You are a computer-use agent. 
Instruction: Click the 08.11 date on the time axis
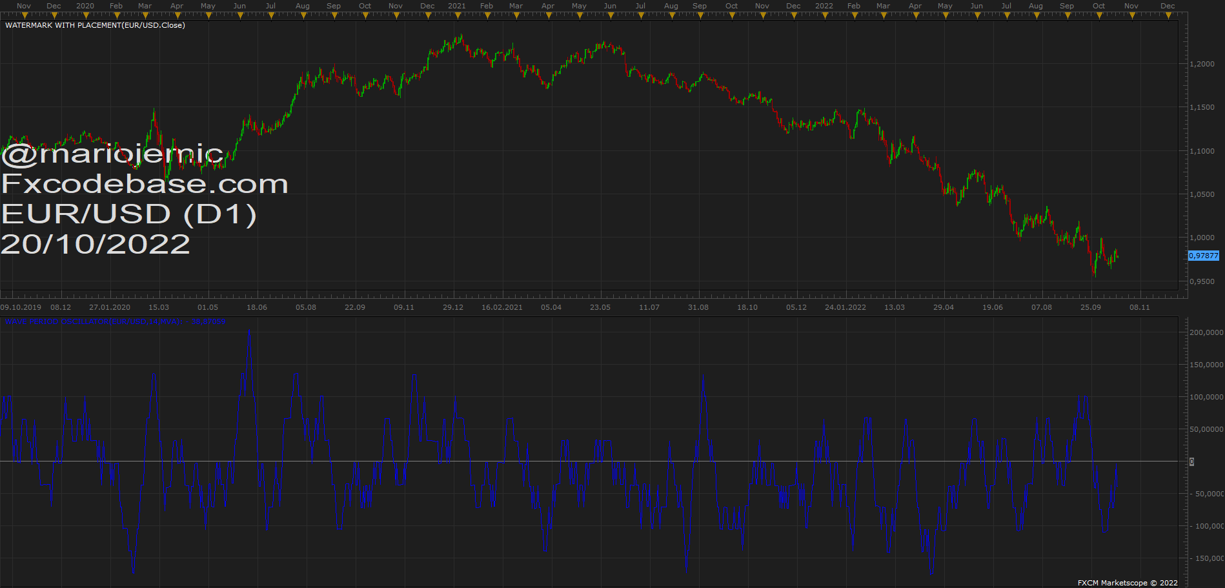coord(1140,307)
